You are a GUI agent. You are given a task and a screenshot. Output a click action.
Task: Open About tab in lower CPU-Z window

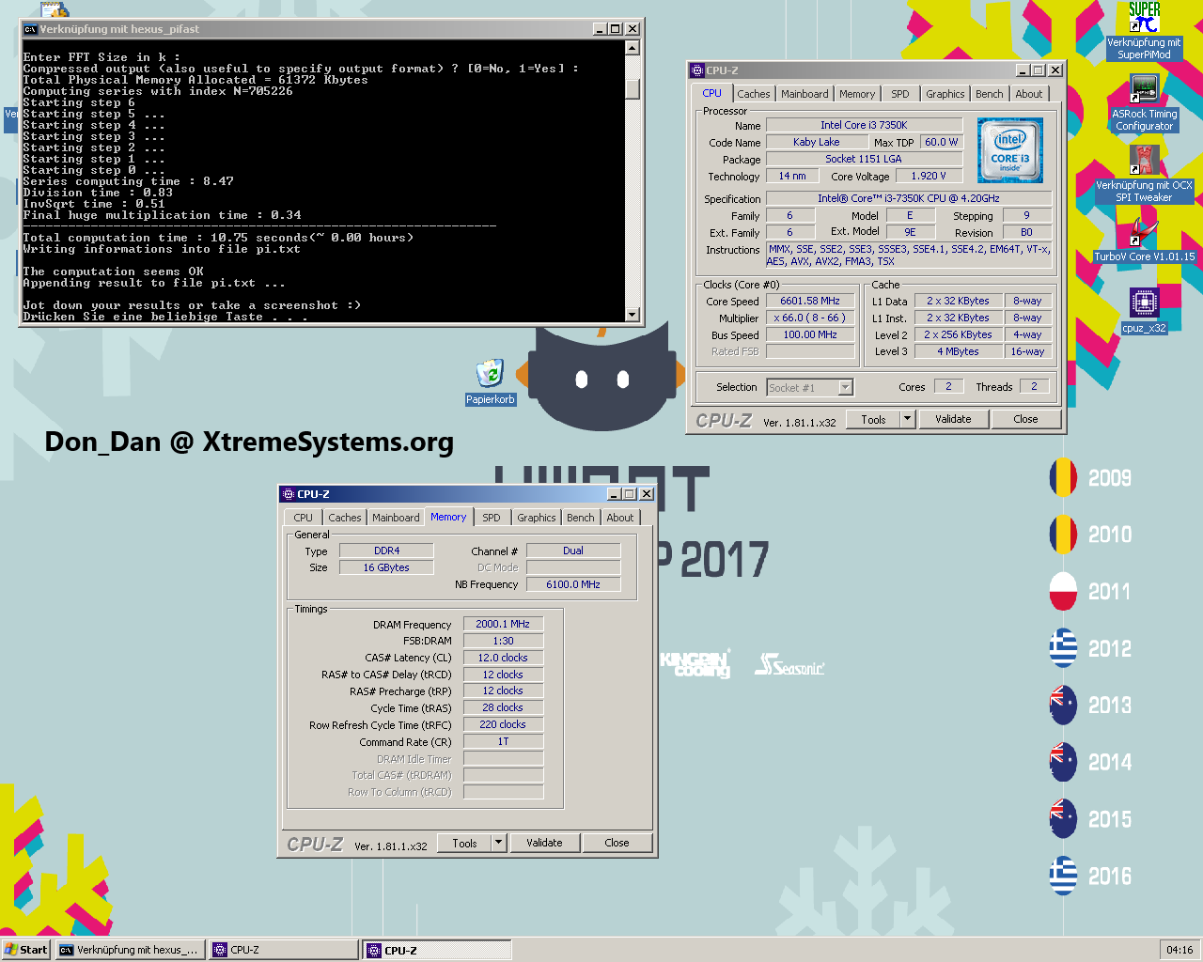[x=619, y=518]
